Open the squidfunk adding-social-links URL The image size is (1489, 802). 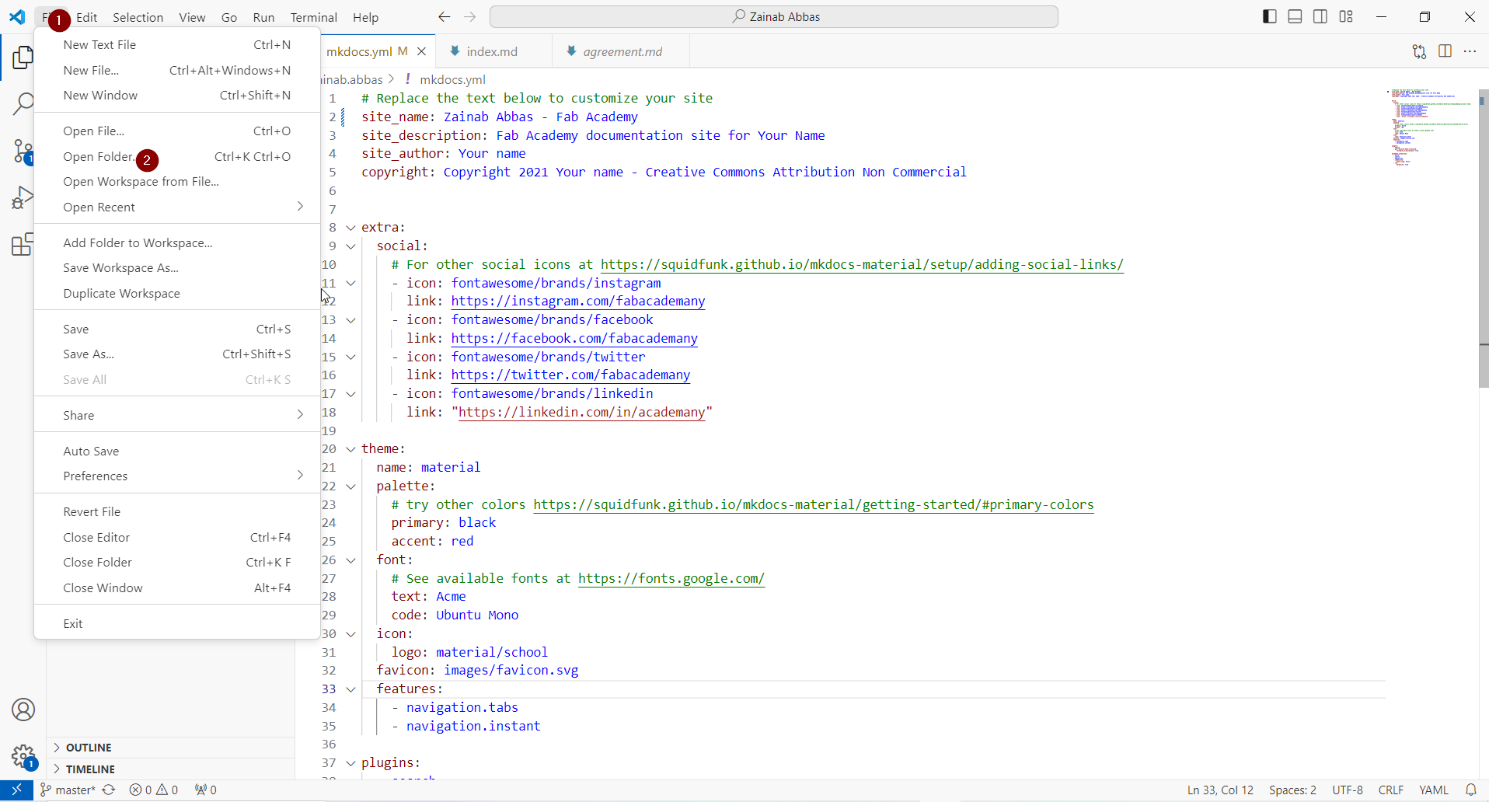(x=862, y=264)
